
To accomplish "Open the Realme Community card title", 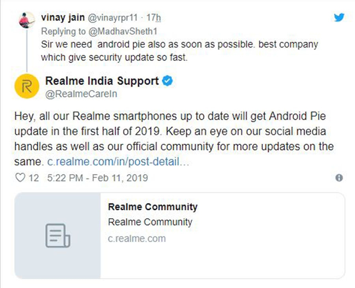I will coord(153,207).
